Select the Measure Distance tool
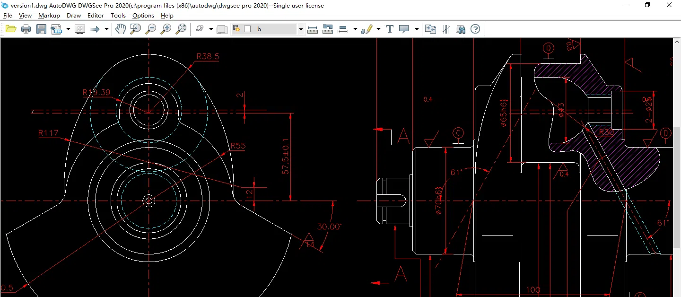The image size is (681, 297). (313, 29)
